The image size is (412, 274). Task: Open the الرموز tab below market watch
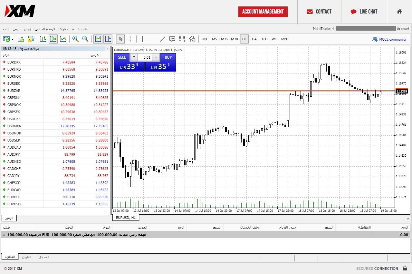[9, 218]
